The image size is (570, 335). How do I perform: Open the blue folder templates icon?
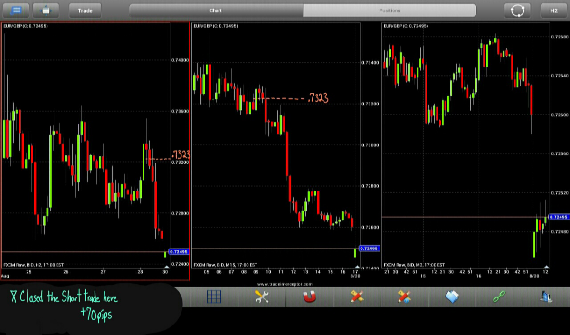point(452,297)
